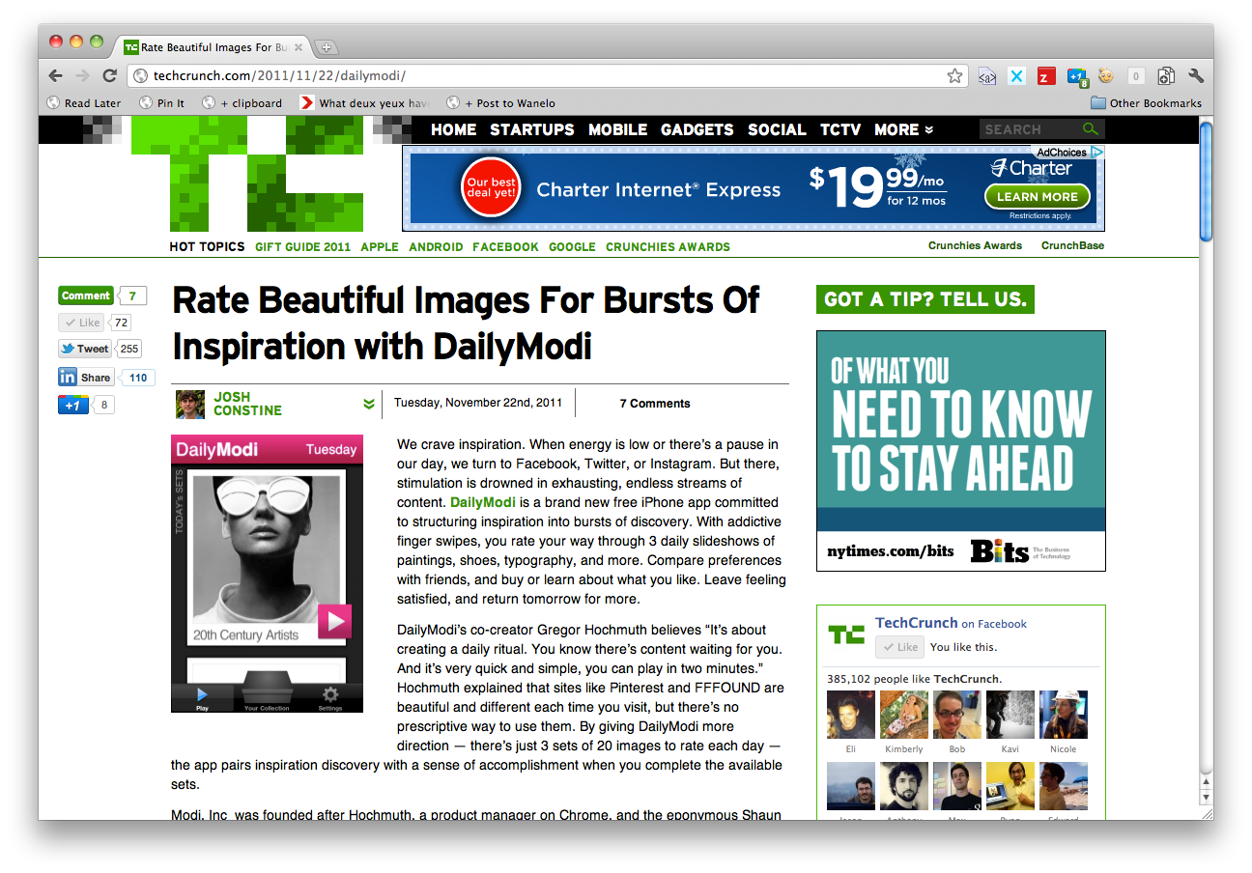Select the duplicate-pages extension icon
The height and width of the screenshot is (873, 1252).
point(1166,75)
